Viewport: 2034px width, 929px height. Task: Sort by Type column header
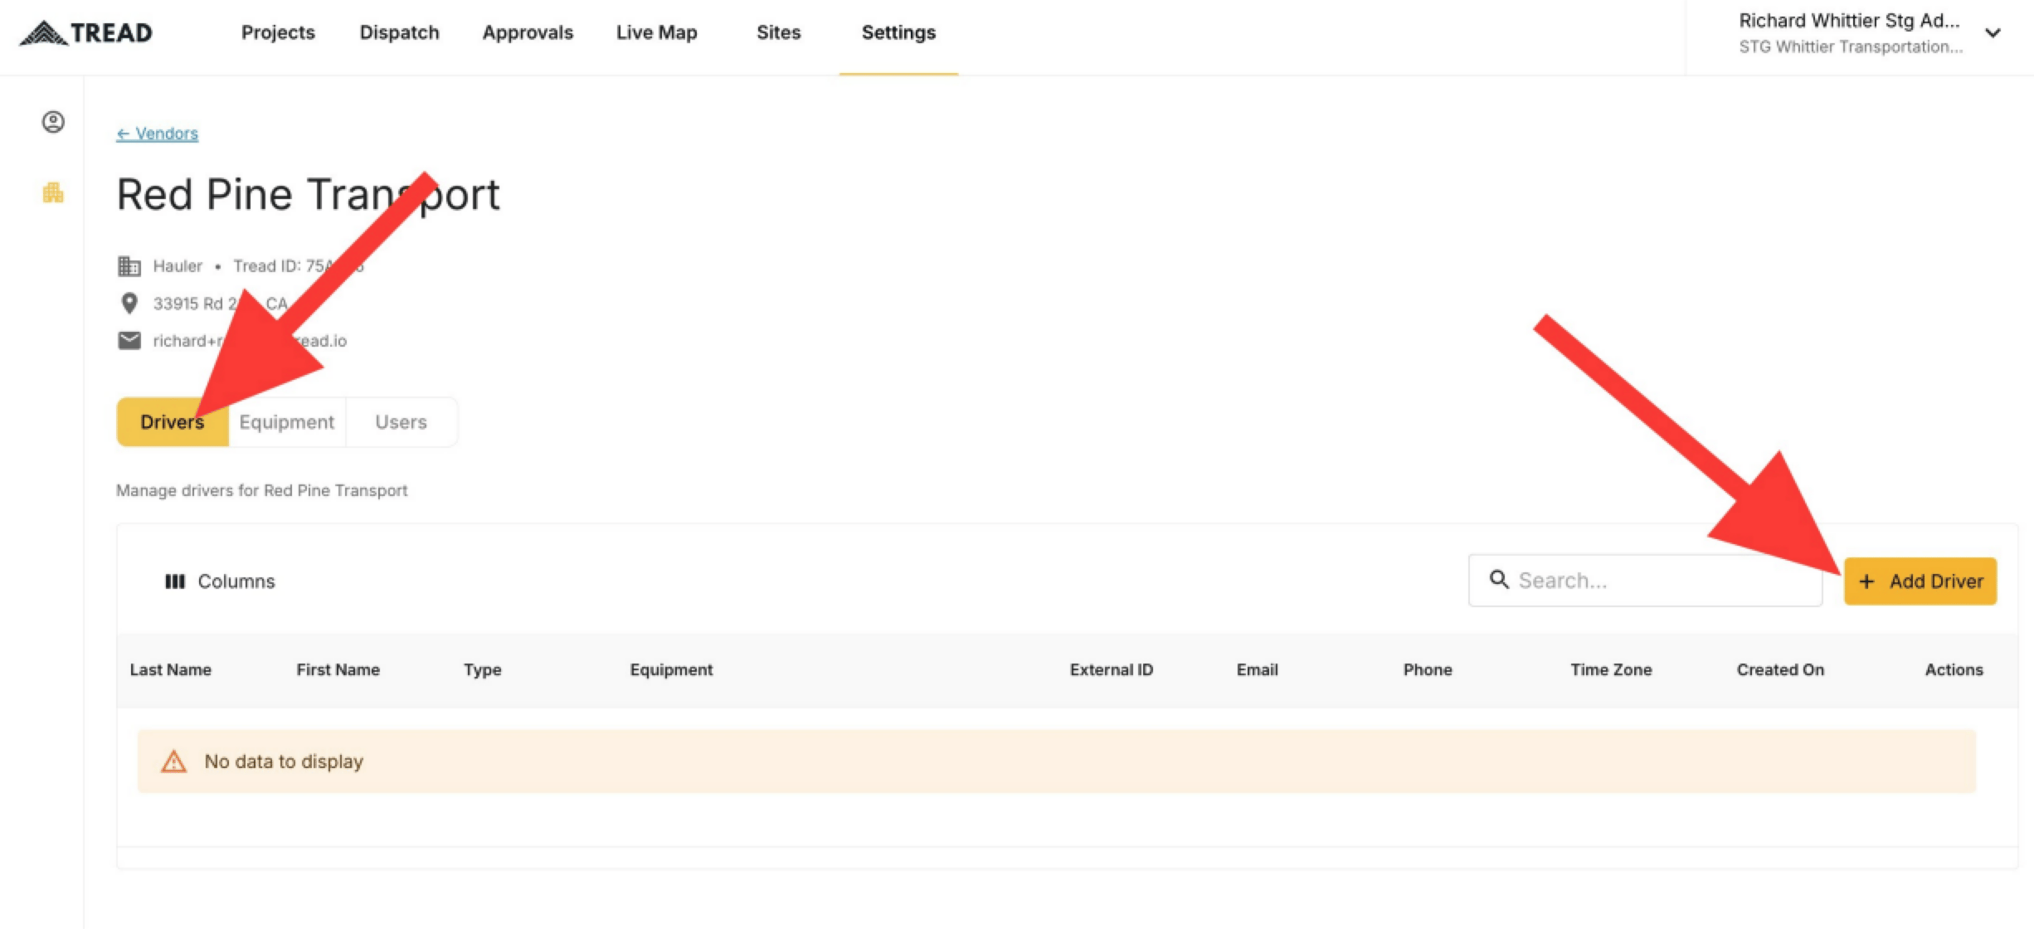482,669
